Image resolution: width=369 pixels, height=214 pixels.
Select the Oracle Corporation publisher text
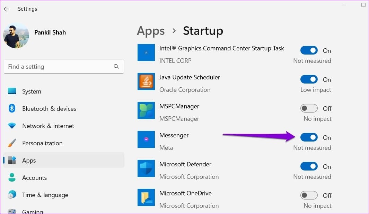(185, 90)
